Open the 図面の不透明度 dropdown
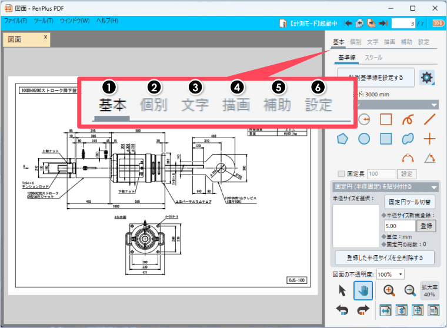447x328 pixels. pos(391,275)
